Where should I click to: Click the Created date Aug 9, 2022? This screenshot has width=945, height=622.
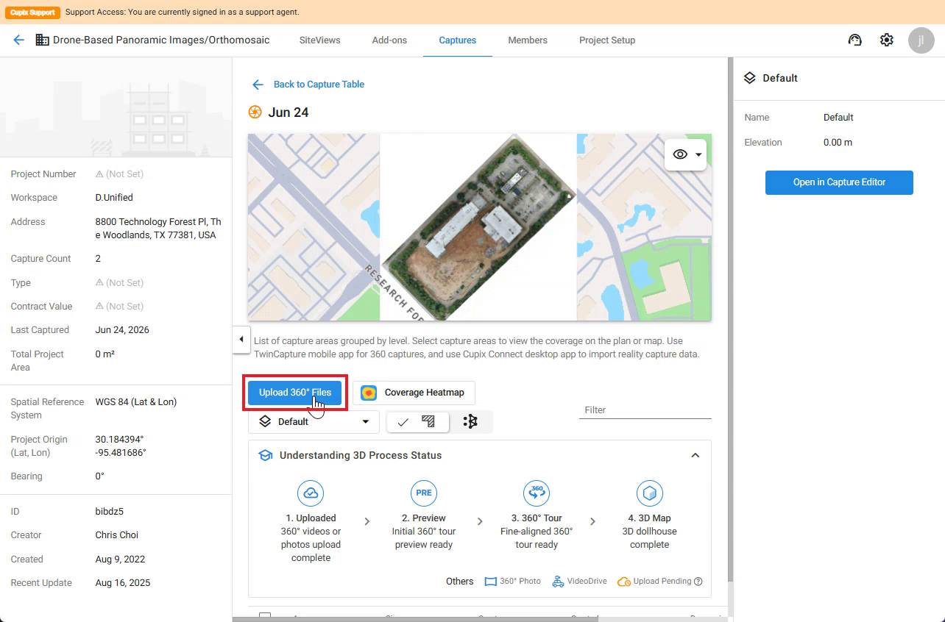click(120, 560)
